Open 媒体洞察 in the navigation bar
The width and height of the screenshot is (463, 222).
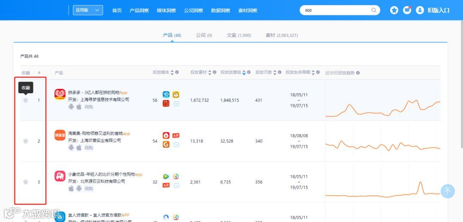pyautogui.click(x=166, y=10)
